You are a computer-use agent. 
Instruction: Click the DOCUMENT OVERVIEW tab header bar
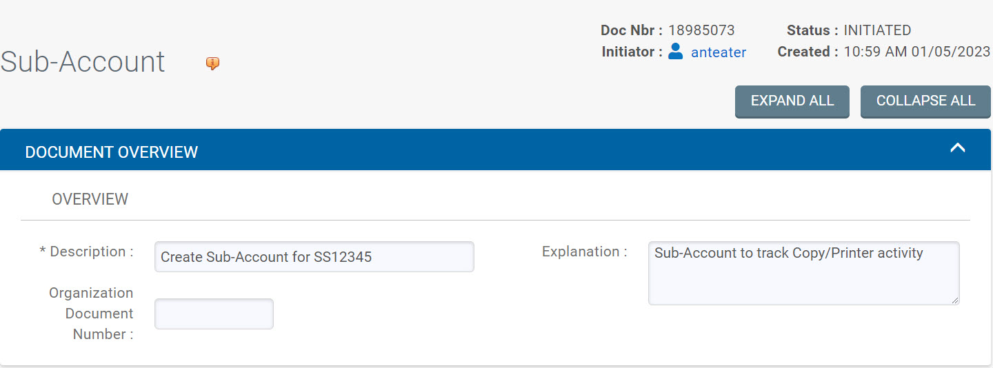pyautogui.click(x=495, y=150)
